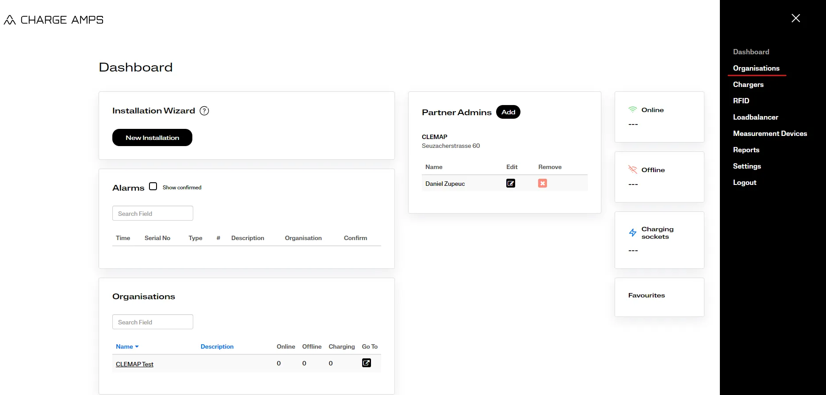Screen dimensions: 826x395
Task: Sort organisations by Description column
Action: [x=217, y=346]
